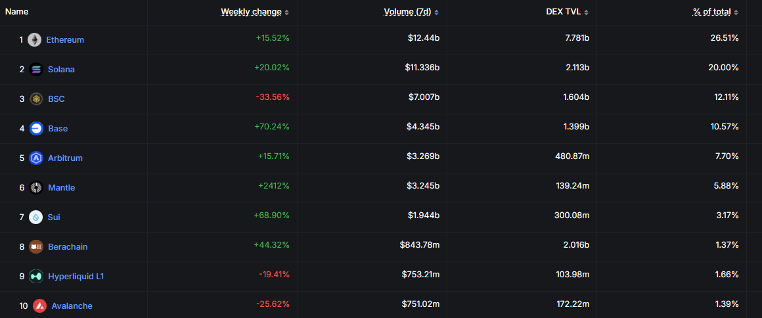
Task: Open the Mantle chain link
Action: [62, 188]
